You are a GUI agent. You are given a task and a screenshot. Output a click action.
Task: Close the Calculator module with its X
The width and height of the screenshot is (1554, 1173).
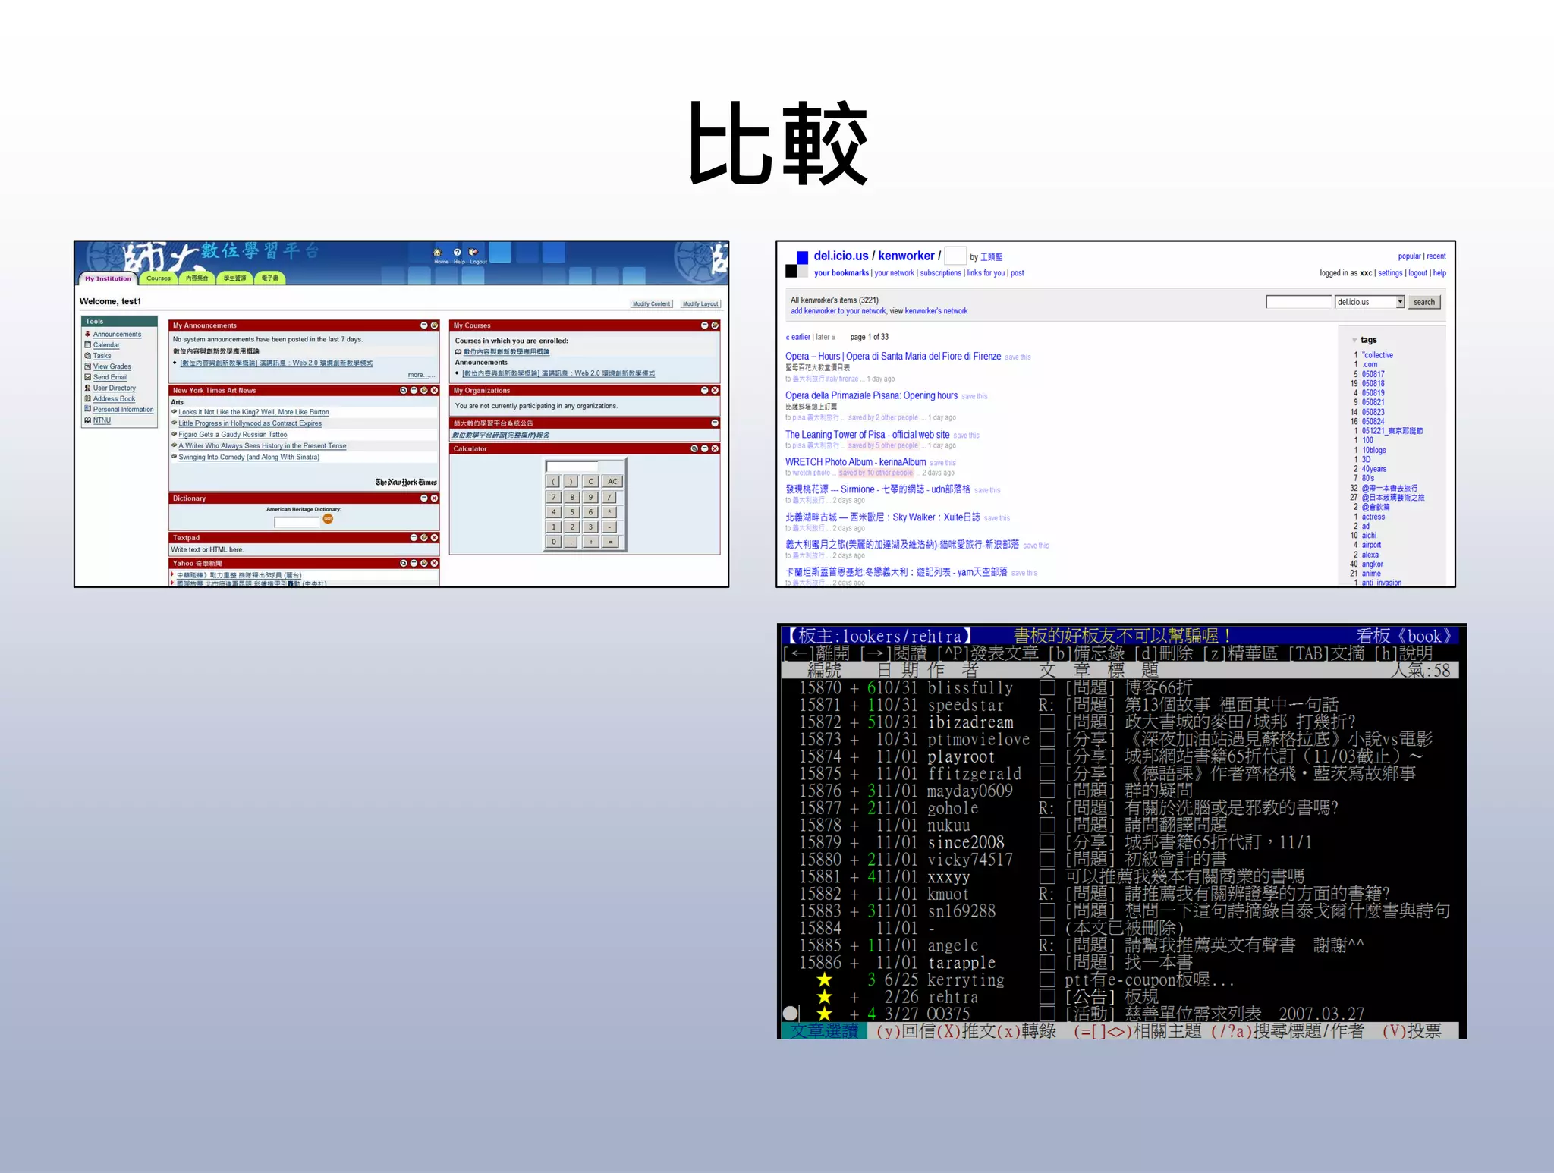pos(715,448)
